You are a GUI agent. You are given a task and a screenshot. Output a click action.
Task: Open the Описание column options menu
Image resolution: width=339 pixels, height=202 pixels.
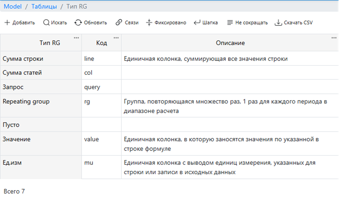tap(334, 38)
